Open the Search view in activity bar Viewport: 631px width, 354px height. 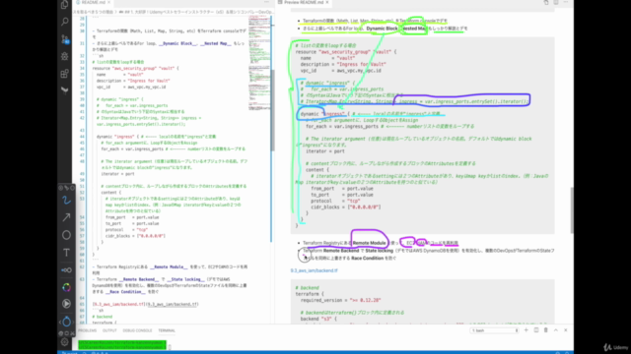point(64,22)
